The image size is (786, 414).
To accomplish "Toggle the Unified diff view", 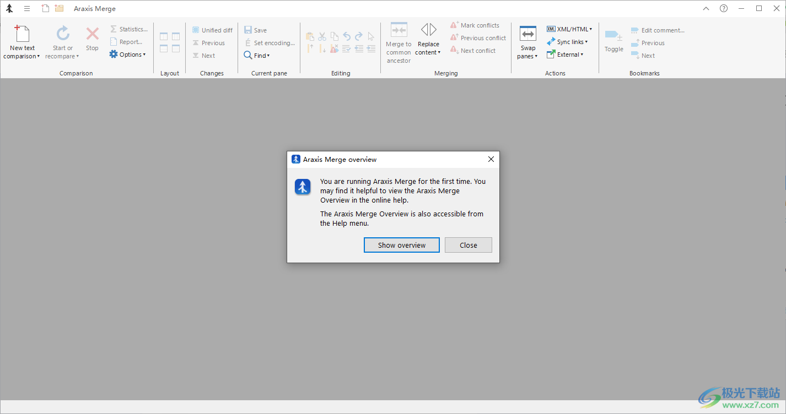I will pyautogui.click(x=212, y=30).
